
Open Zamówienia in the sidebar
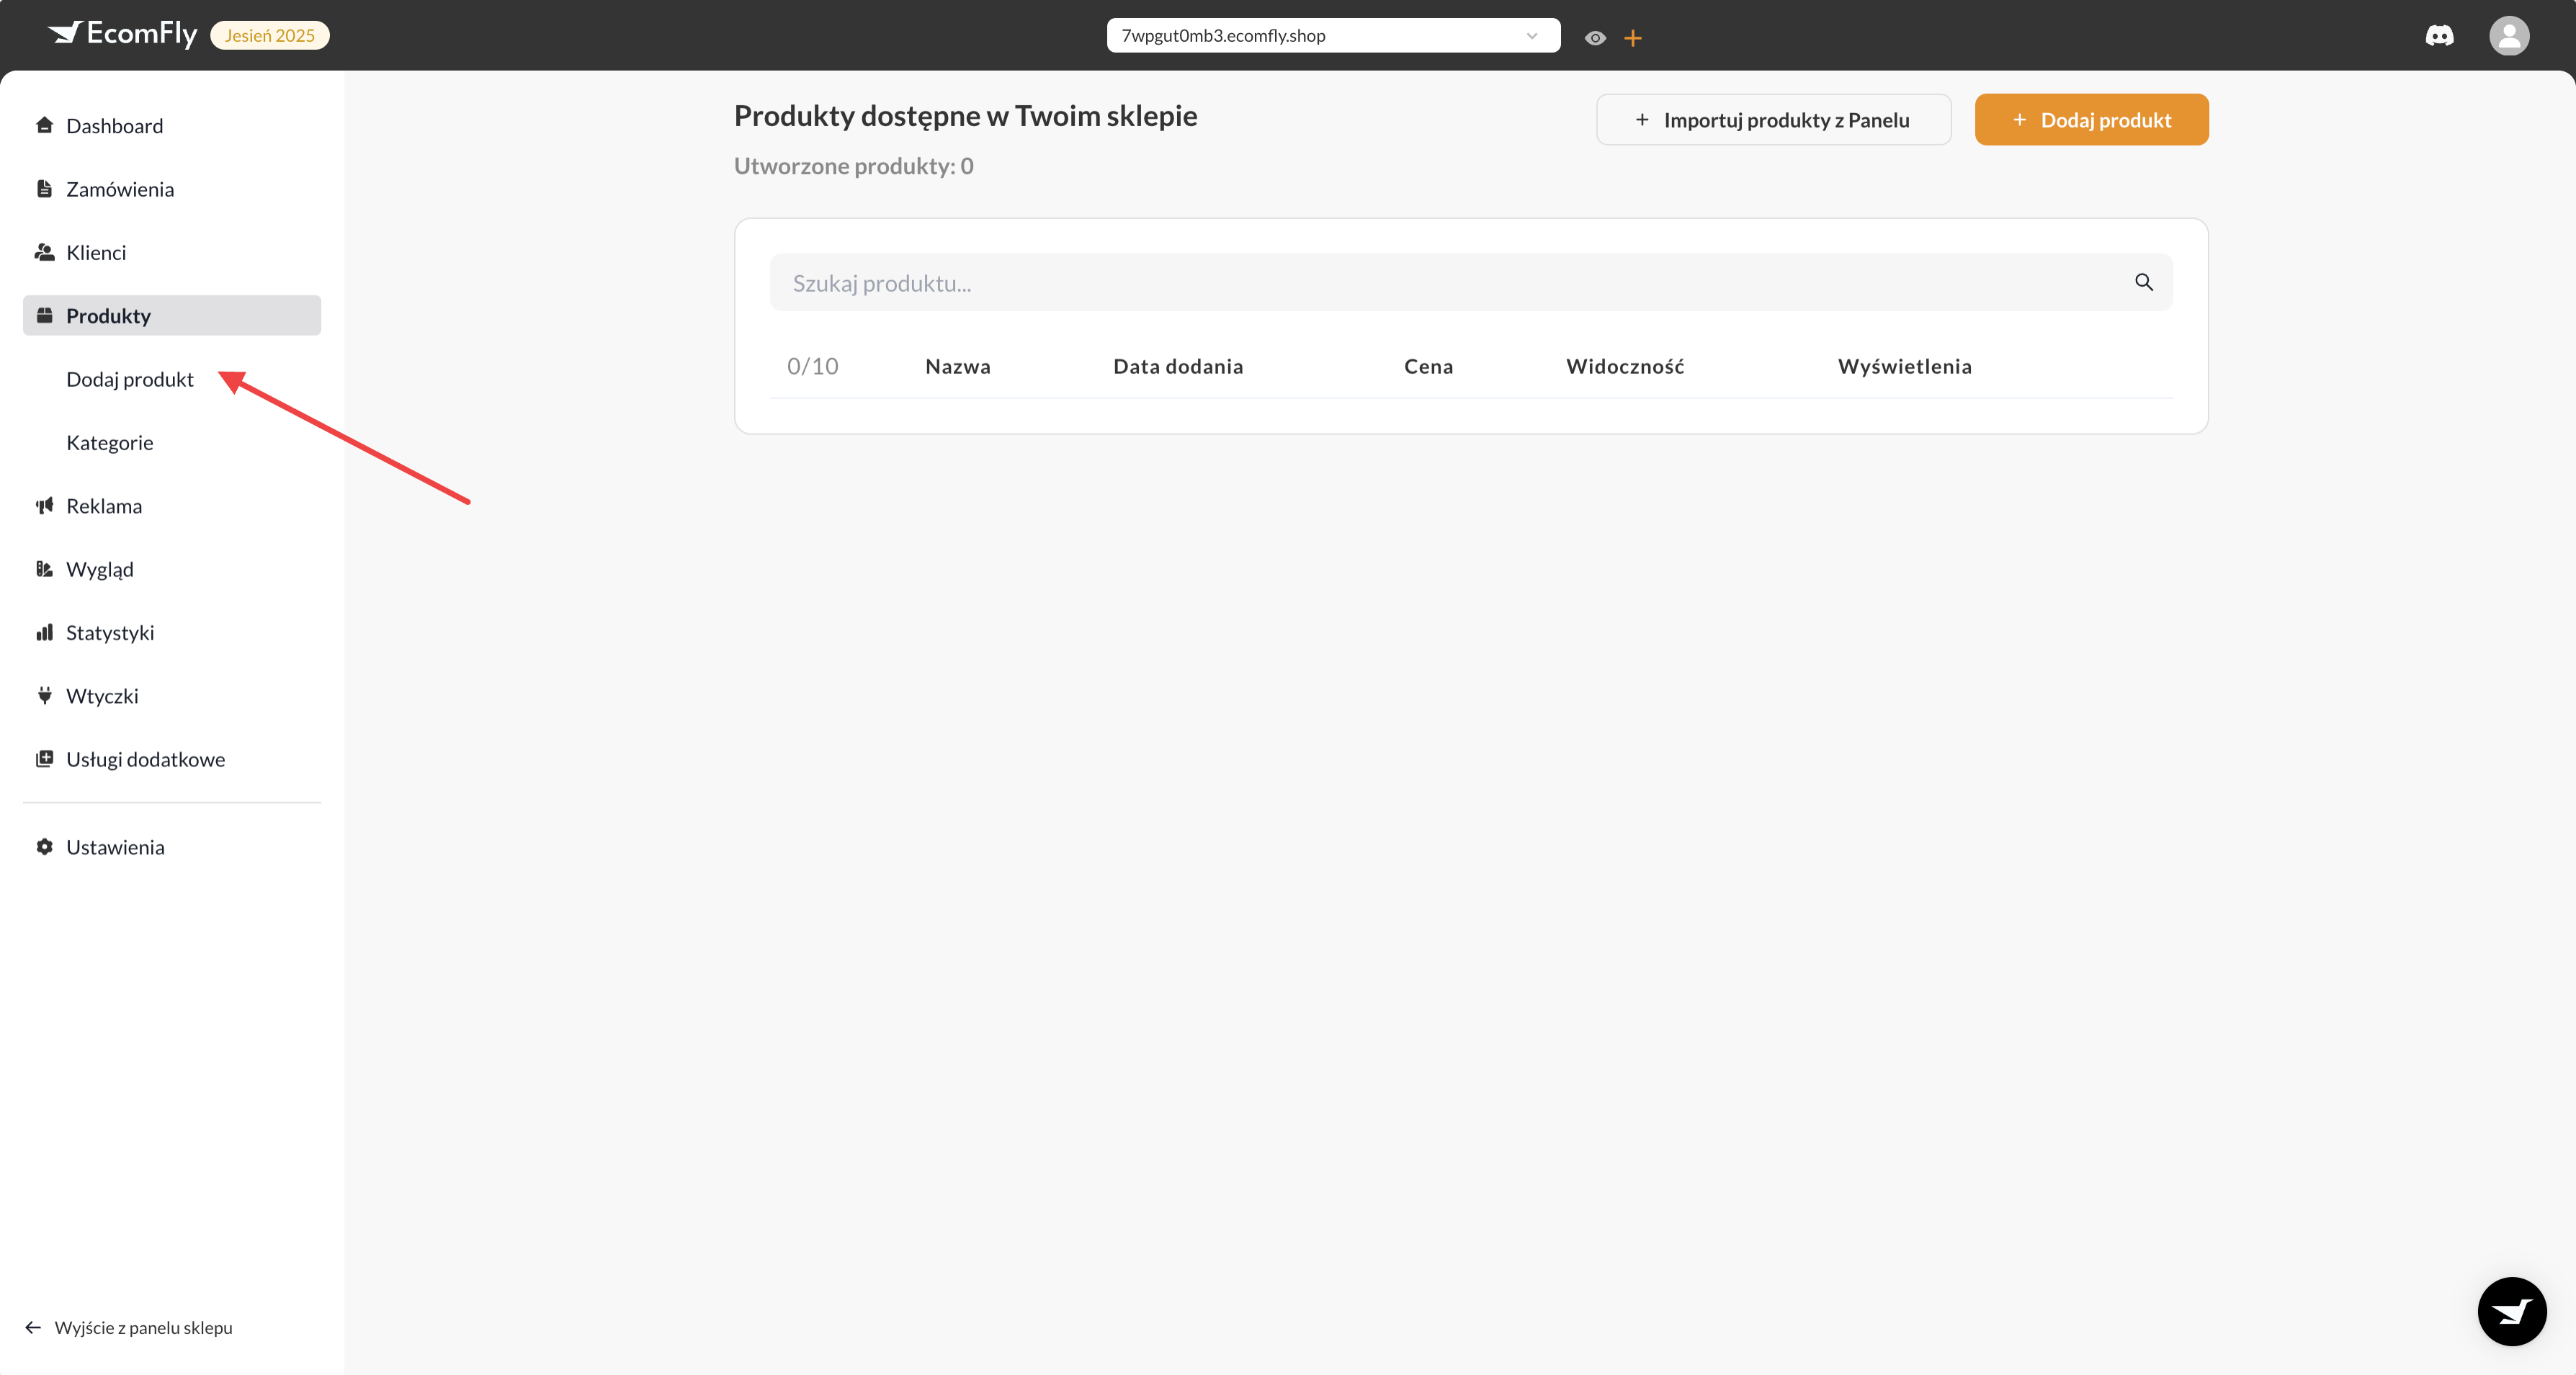click(x=120, y=189)
